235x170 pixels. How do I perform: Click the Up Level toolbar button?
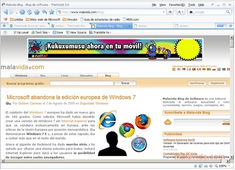pyautogui.click(x=21, y=32)
